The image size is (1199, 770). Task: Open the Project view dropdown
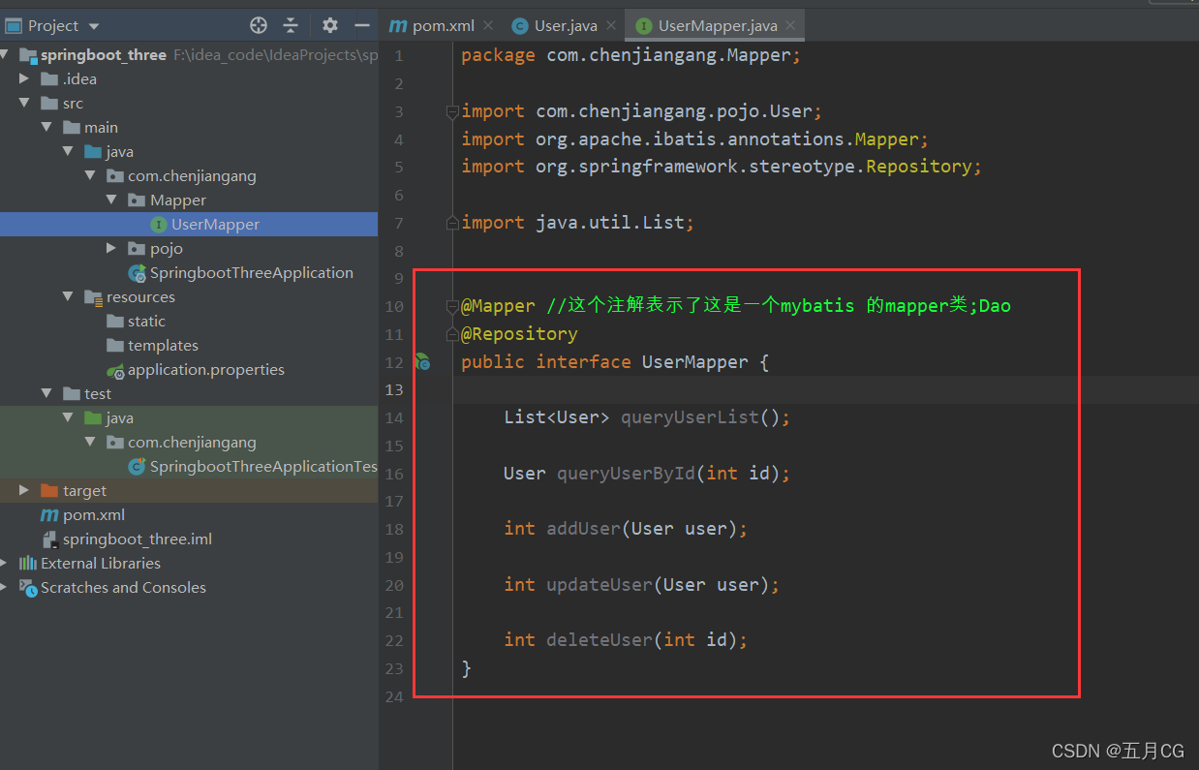(94, 26)
